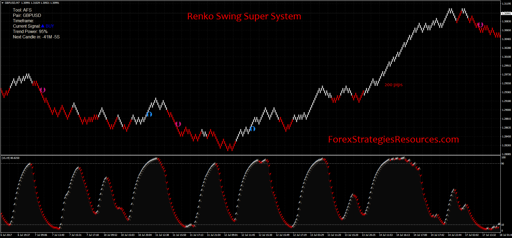Click the oscillator level 90 label
This screenshot has height=238, width=512.
[x=503, y=163]
